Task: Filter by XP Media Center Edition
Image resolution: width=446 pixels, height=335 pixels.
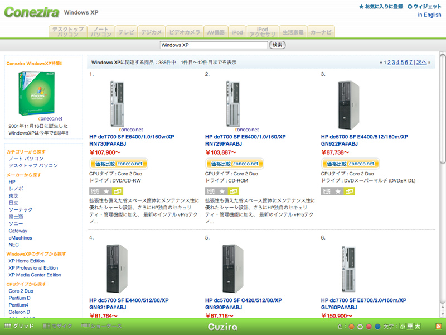Action: [x=35, y=275]
